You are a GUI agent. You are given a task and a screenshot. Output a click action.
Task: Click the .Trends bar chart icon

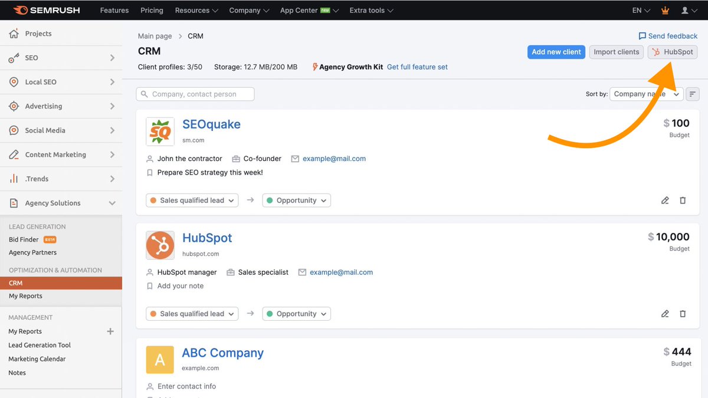pos(14,179)
